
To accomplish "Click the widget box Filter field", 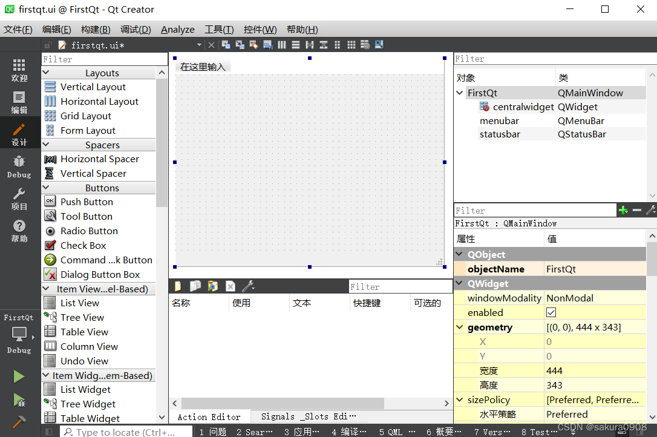I will click(105, 59).
